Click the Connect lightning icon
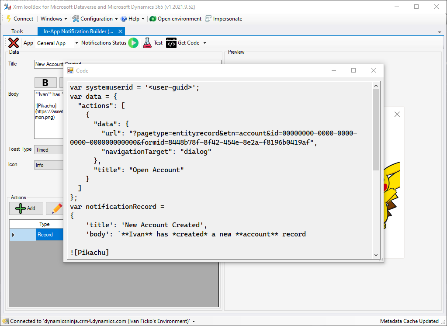Image resolution: width=447 pixels, height=326 pixels. pyautogui.click(x=9, y=19)
